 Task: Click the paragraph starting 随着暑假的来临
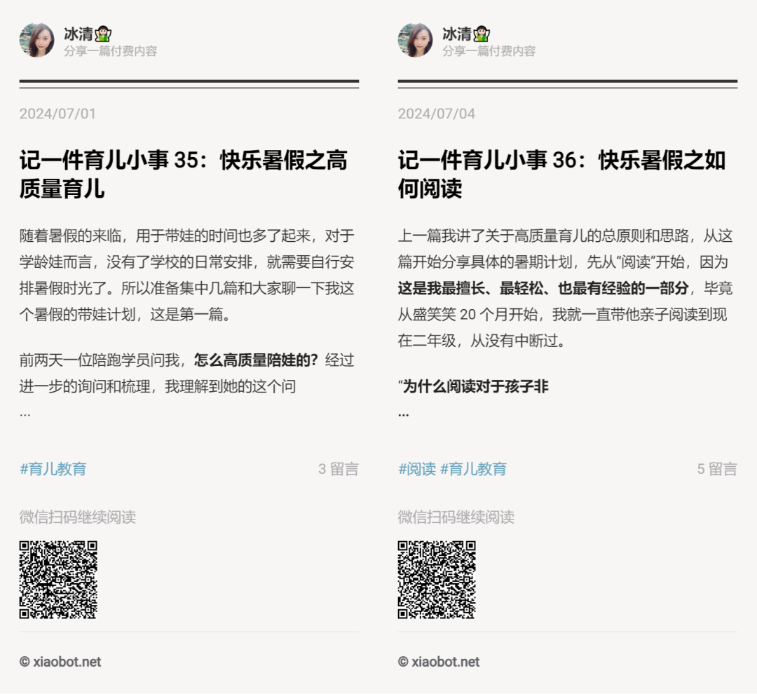187,275
